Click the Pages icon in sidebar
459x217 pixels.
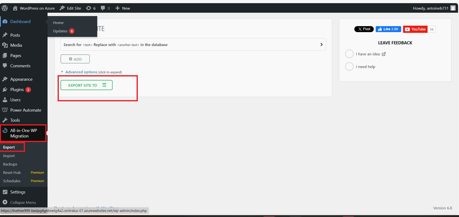(x=5, y=56)
